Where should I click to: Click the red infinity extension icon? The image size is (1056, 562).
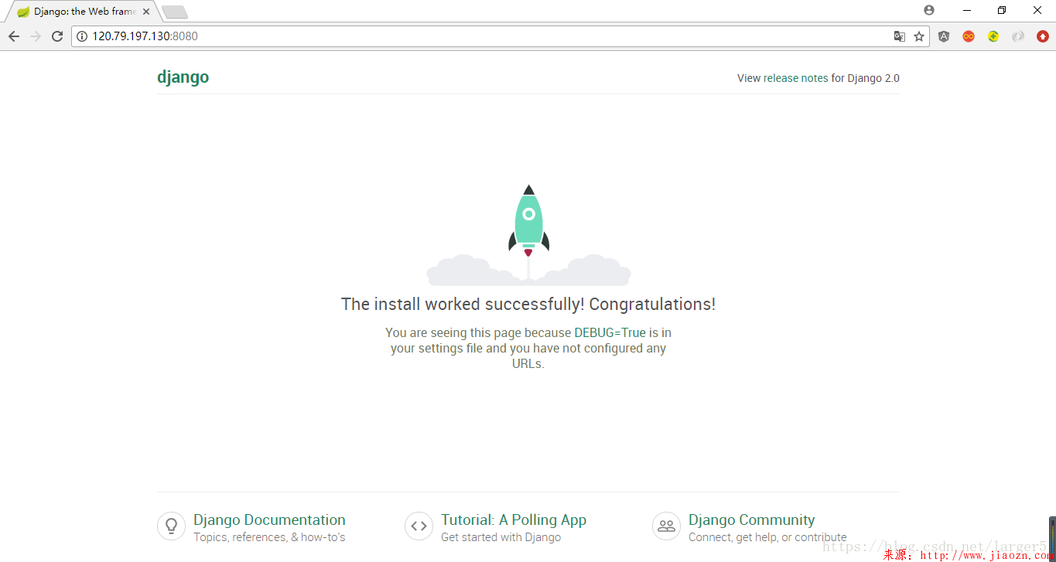pos(969,36)
